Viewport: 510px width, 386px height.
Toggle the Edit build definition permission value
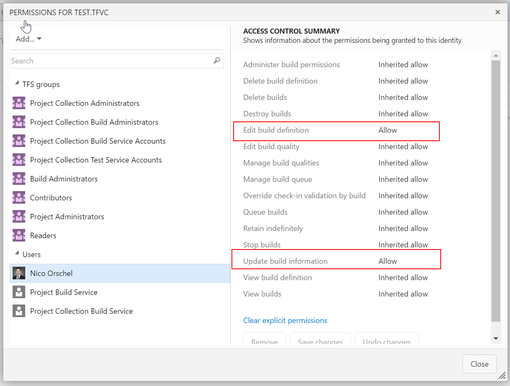(387, 130)
